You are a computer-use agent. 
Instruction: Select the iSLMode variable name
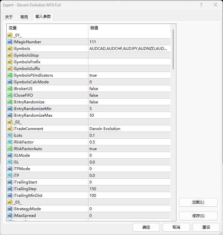pos(22,156)
